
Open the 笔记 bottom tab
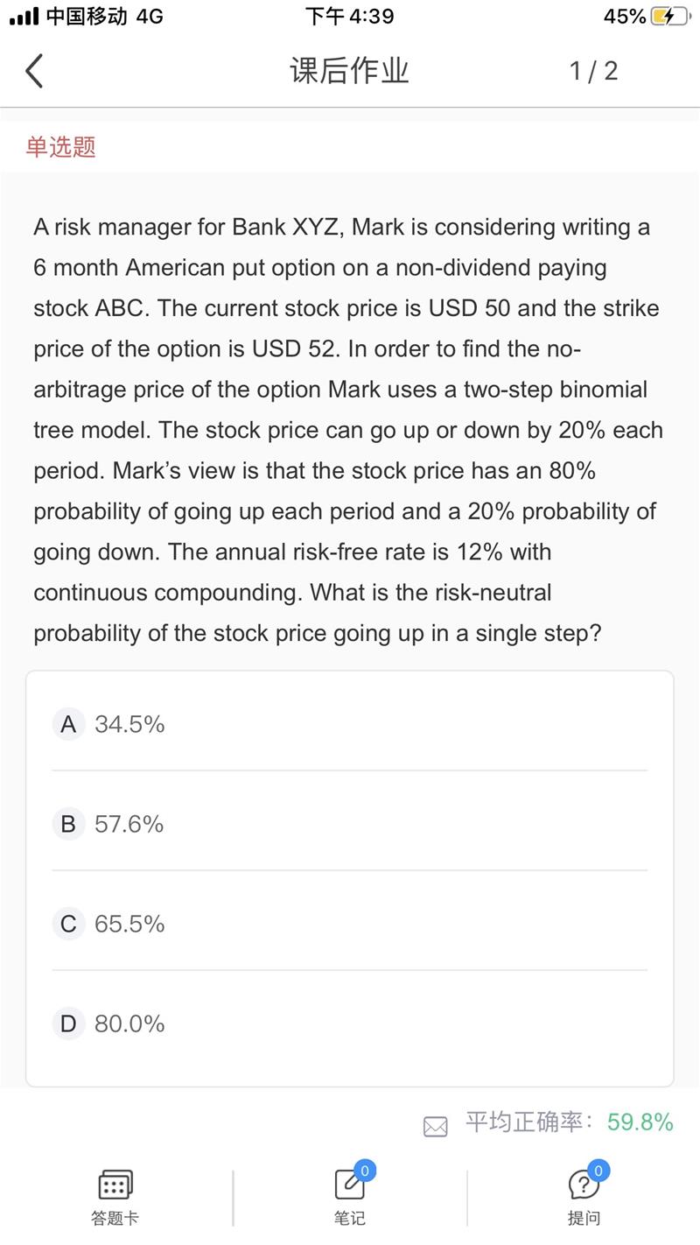pos(349,1218)
